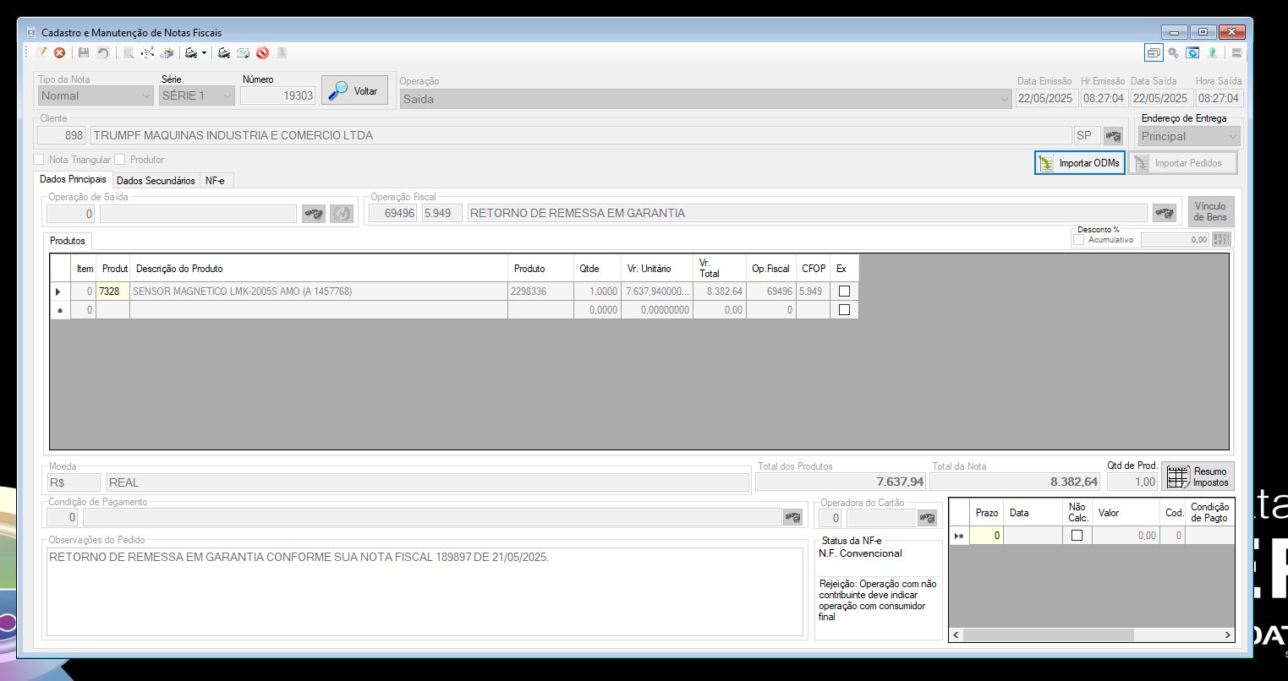1288x681 pixels.
Task: Switch to the Dados Secundários tab
Action: pyautogui.click(x=156, y=180)
